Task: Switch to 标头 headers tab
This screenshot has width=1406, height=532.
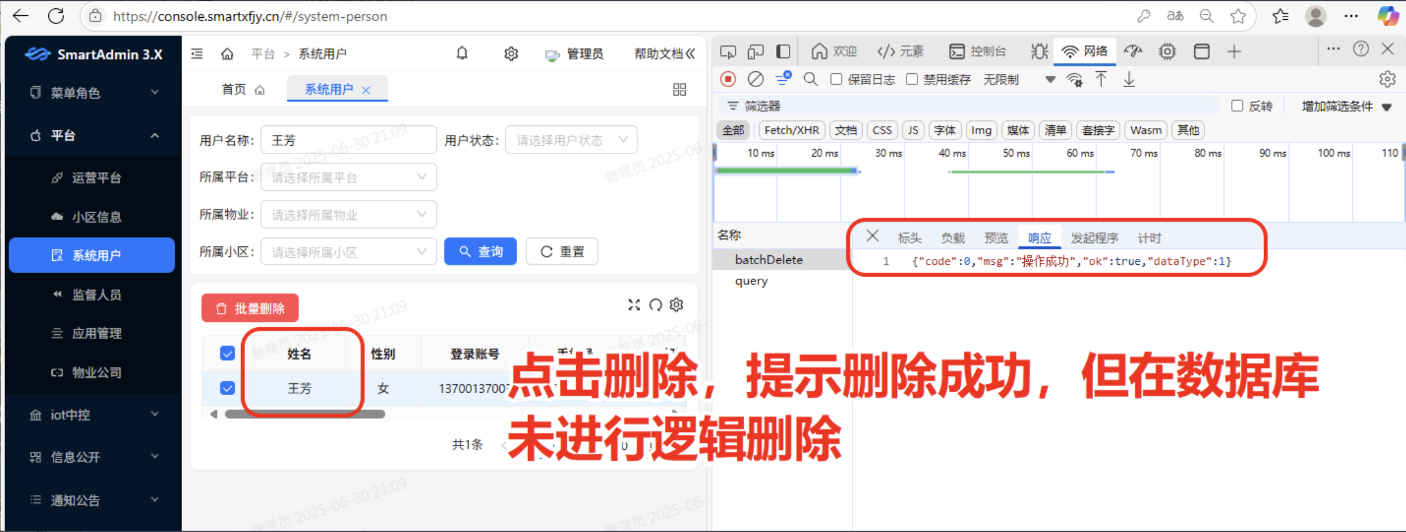Action: coord(909,238)
